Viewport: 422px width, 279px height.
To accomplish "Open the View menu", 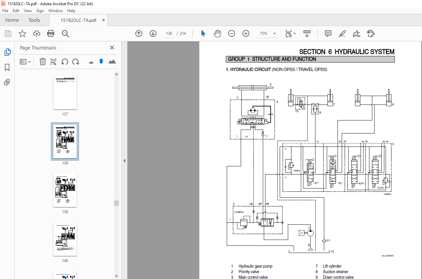I will click(x=28, y=11).
